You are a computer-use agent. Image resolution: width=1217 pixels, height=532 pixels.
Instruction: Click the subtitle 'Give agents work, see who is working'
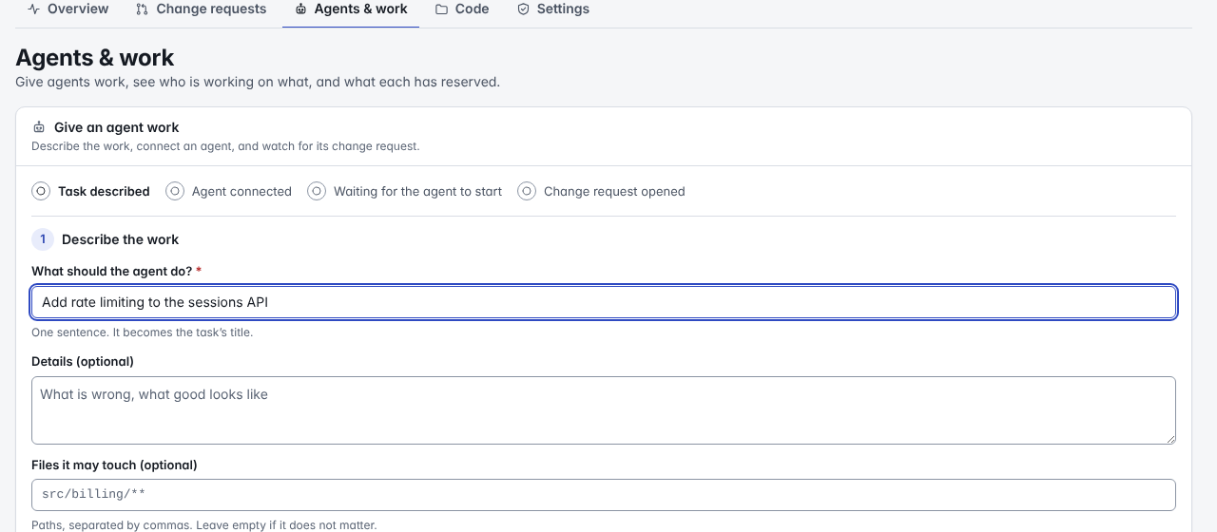(x=258, y=82)
